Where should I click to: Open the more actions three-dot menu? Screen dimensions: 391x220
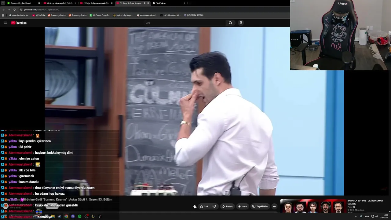click(274, 207)
